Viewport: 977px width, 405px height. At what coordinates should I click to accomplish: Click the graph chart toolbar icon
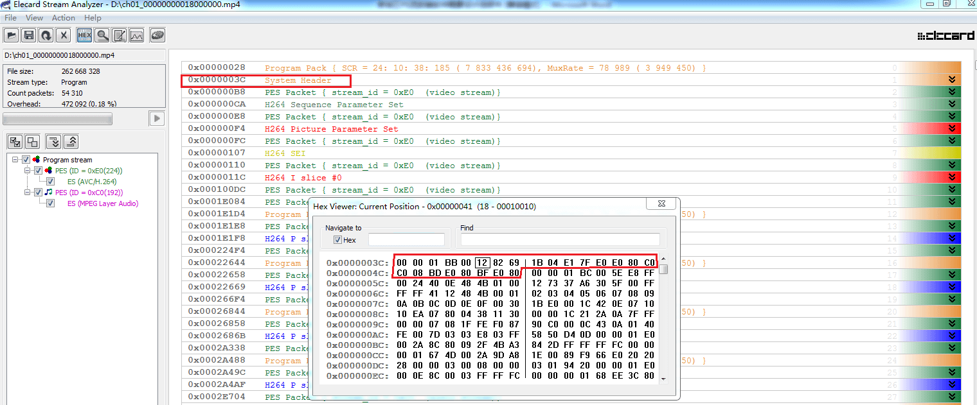[136, 35]
